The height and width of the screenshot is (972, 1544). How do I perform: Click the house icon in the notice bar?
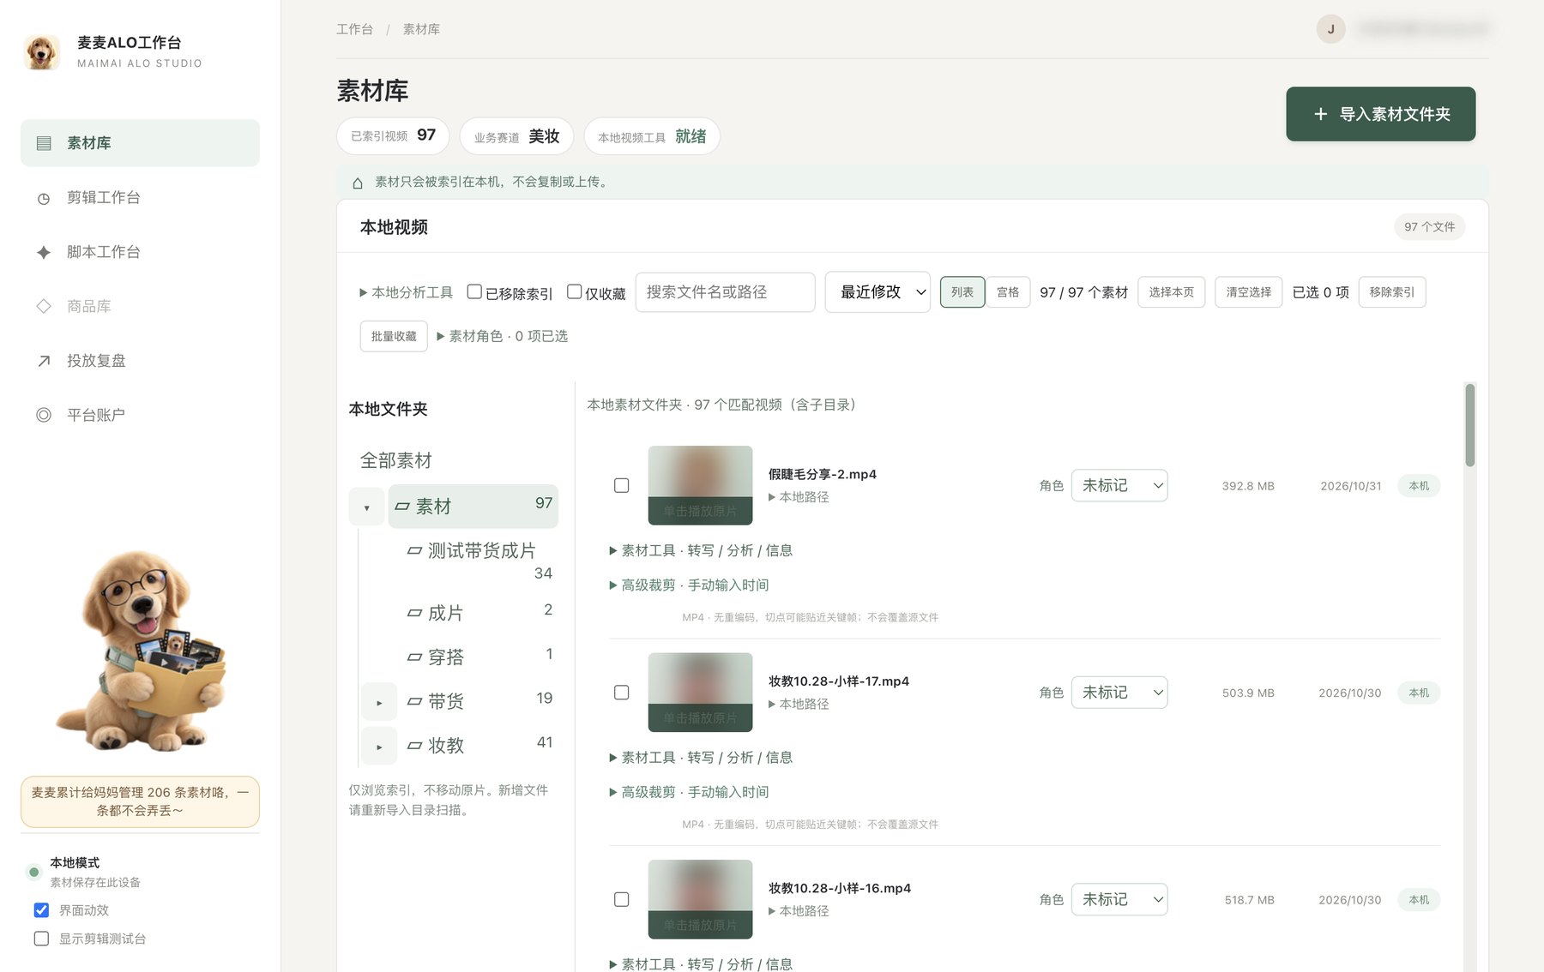pyautogui.click(x=358, y=183)
